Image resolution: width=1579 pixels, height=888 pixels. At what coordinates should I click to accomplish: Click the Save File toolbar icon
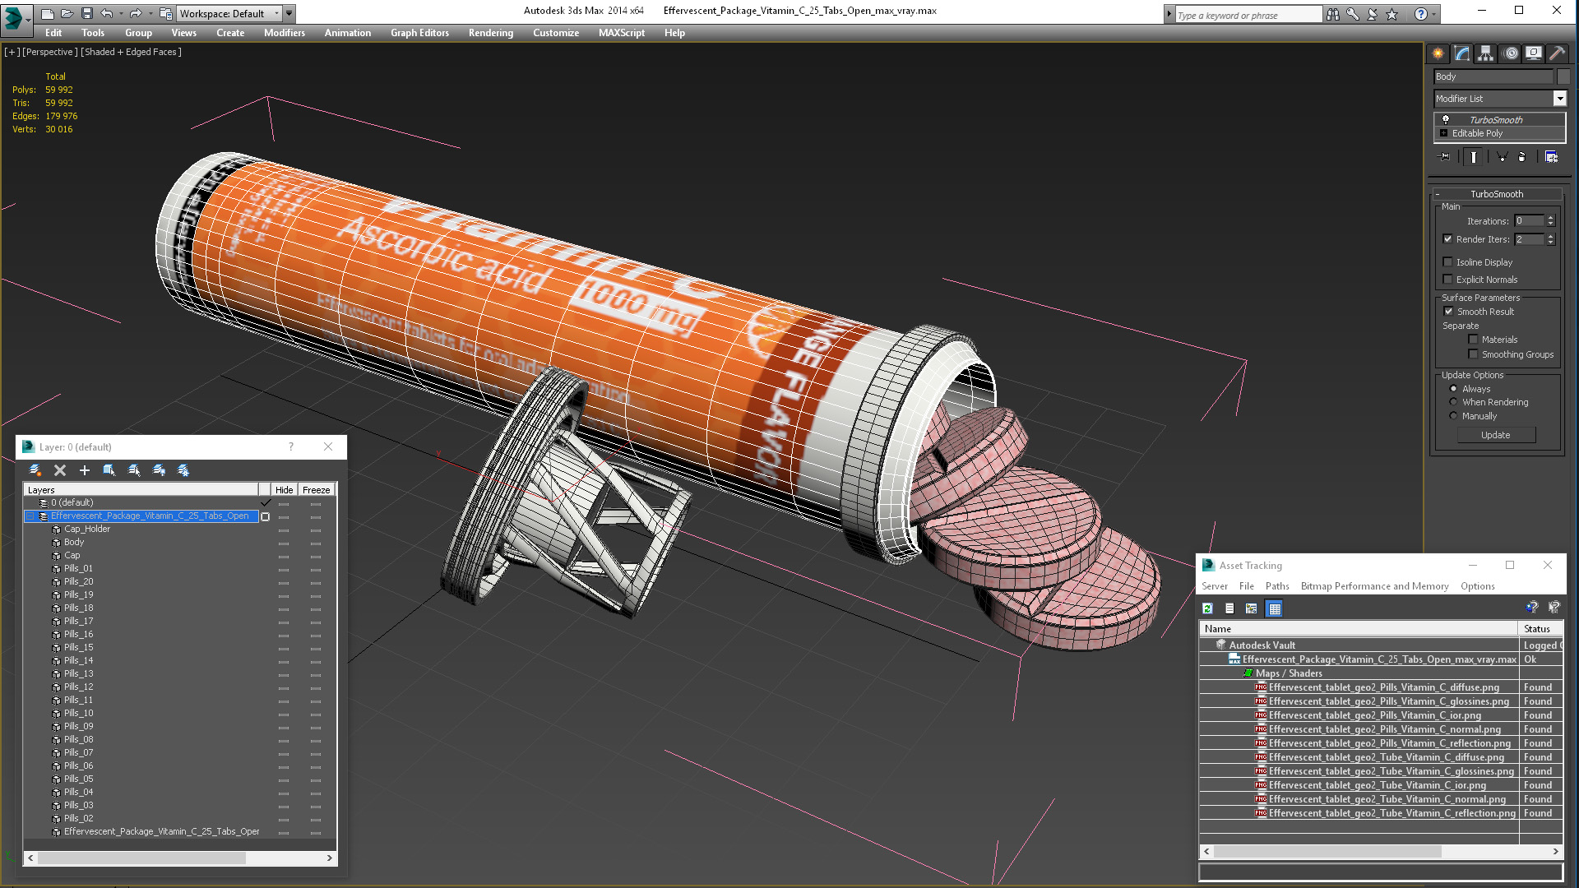pos(86,13)
